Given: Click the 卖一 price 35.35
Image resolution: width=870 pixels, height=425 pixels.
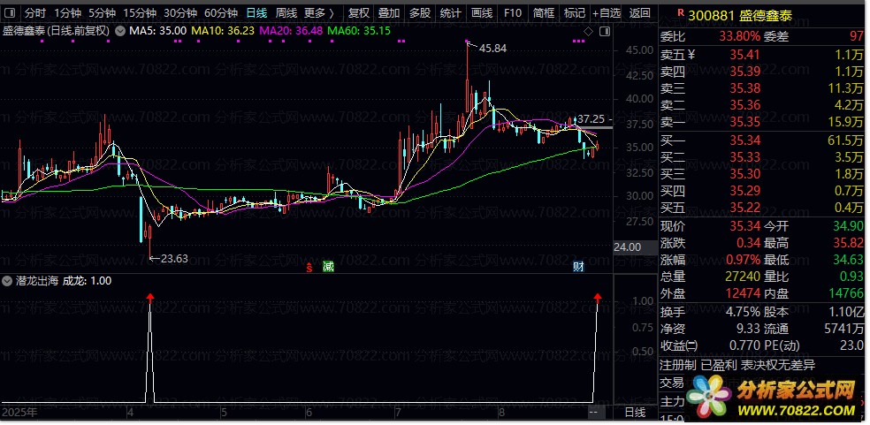Looking at the screenshot, I should 744,122.
